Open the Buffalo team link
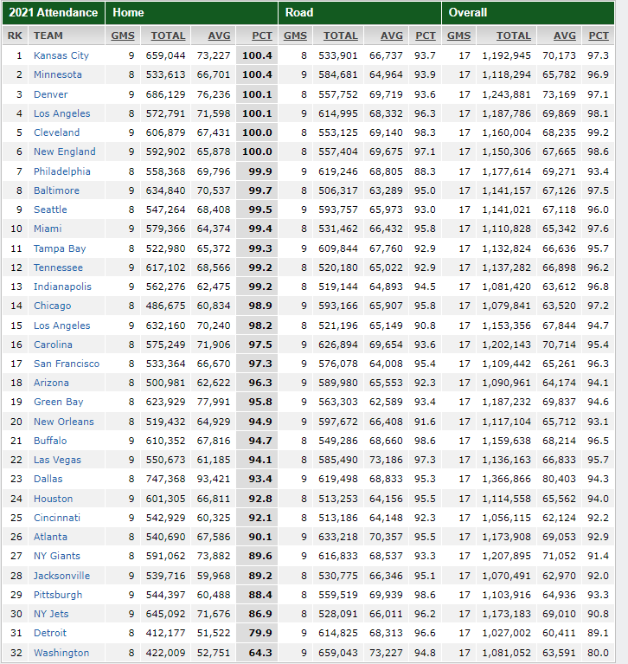The width and height of the screenshot is (628, 664). [x=50, y=441]
